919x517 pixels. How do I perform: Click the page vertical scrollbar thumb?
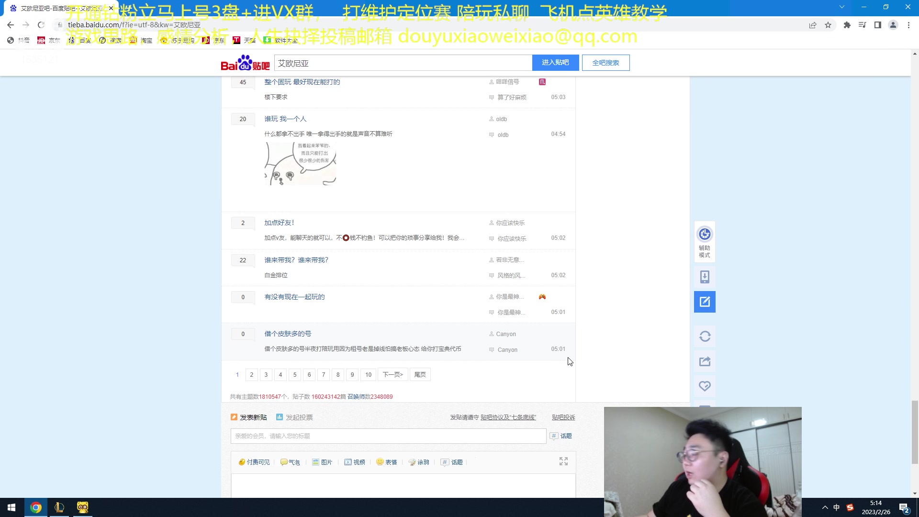pos(915,432)
